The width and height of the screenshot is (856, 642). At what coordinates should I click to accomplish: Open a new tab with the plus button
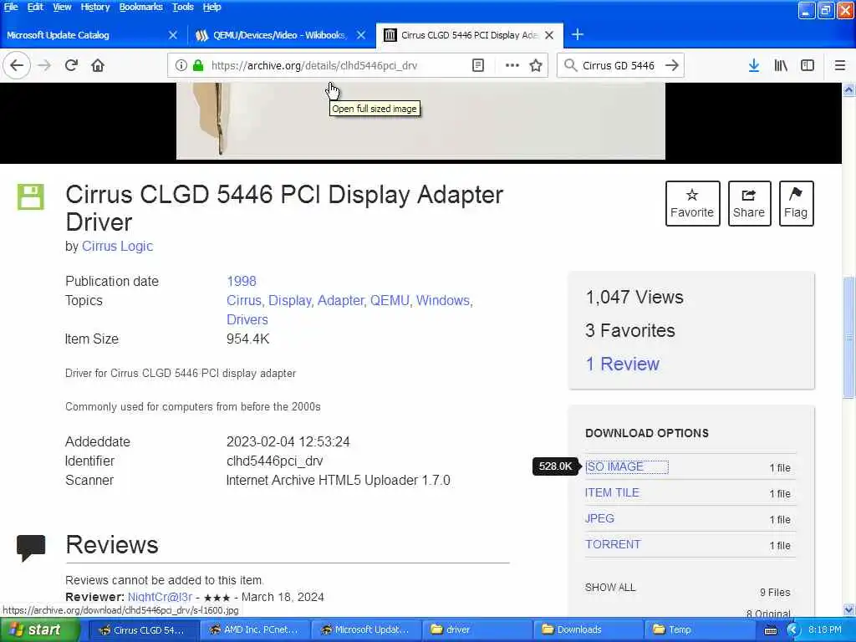pyautogui.click(x=577, y=35)
